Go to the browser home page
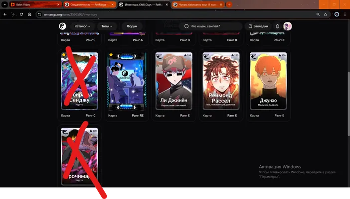Screen dimensions: 350x199 29,14
